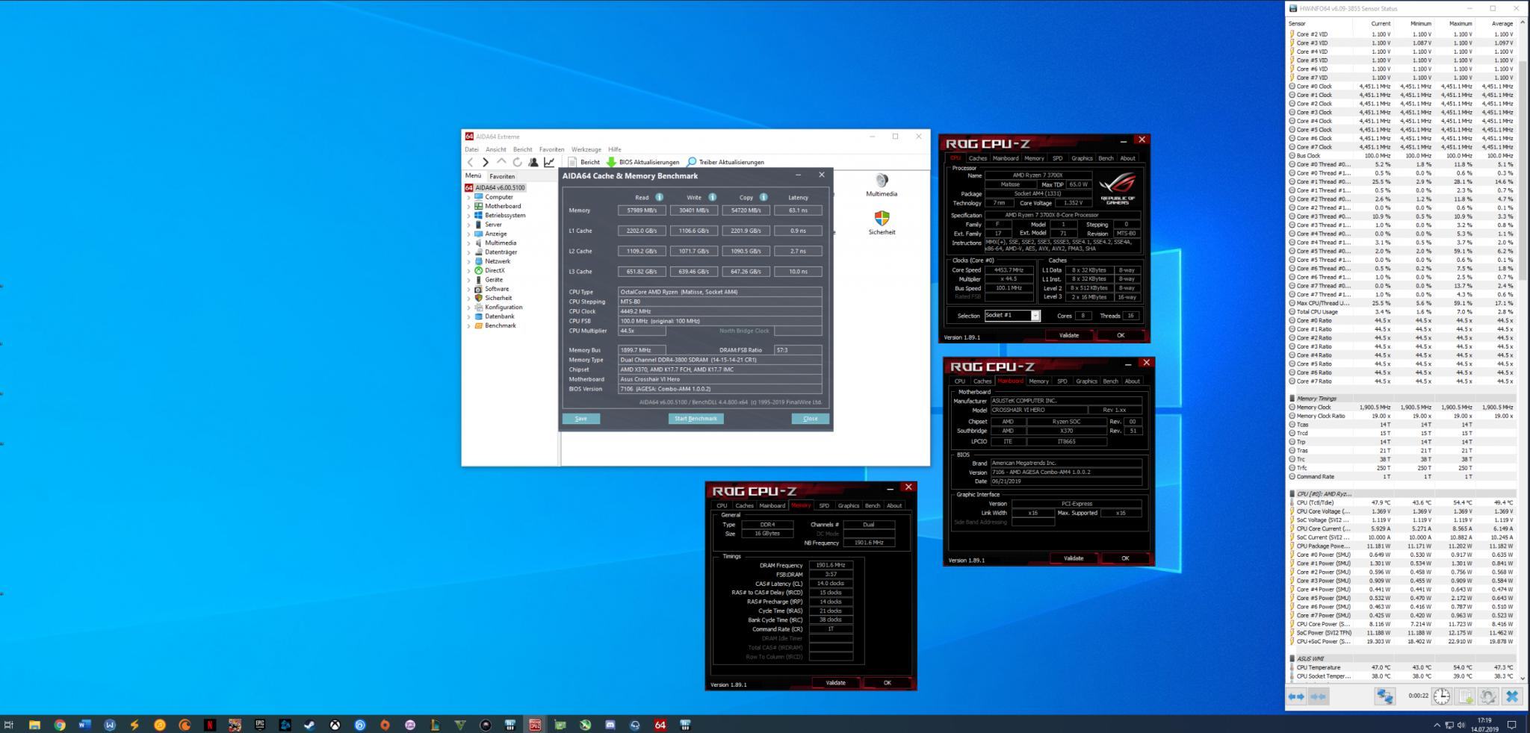Expand the Motherboard tree node

click(469, 206)
